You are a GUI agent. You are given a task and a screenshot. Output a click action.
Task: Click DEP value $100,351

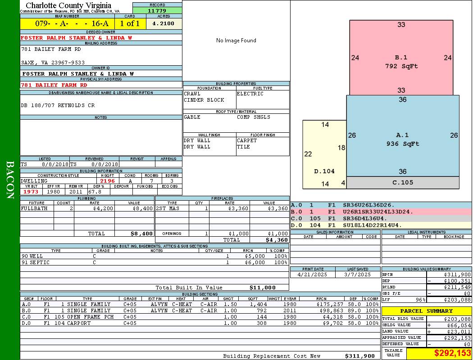(457, 281)
